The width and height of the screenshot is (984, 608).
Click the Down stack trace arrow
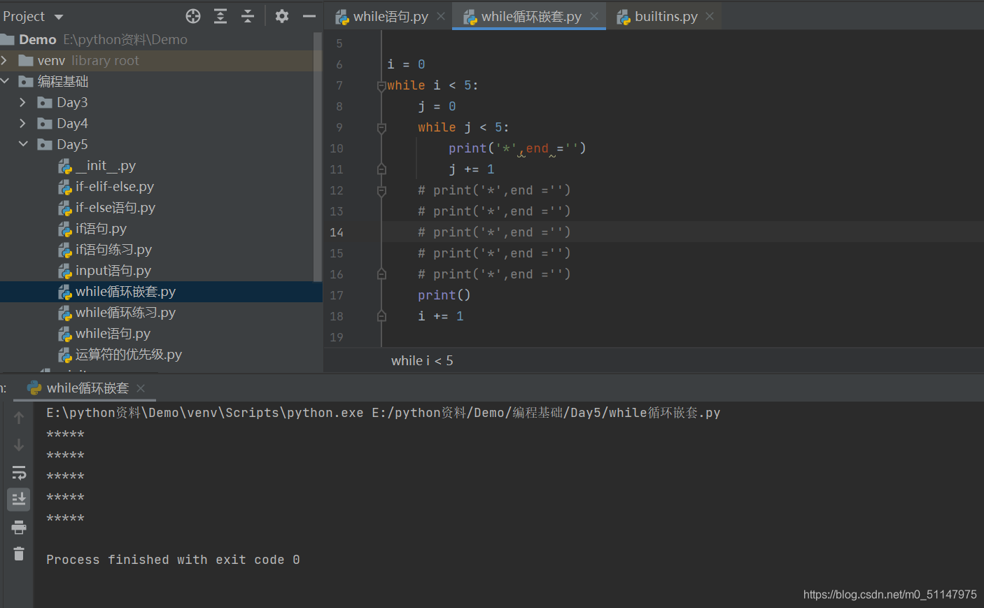[x=19, y=445]
